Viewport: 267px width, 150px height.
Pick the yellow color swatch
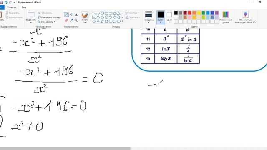point(199,13)
